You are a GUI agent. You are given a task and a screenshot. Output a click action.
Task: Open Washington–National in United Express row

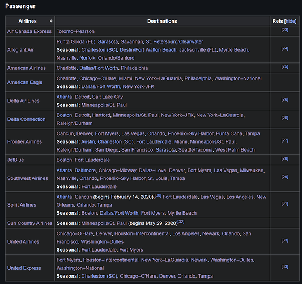pos(80,268)
